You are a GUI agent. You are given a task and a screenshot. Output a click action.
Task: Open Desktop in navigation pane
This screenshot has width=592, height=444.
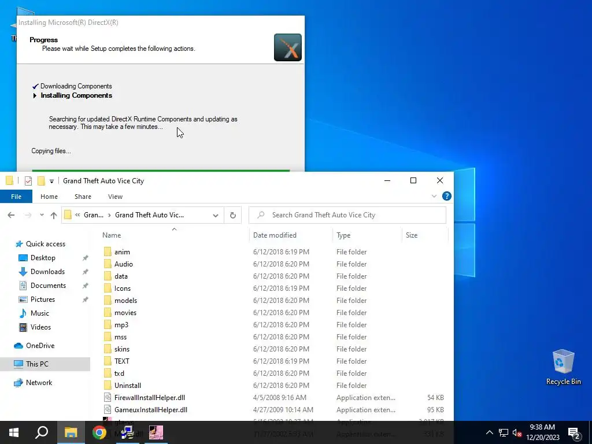tap(43, 258)
